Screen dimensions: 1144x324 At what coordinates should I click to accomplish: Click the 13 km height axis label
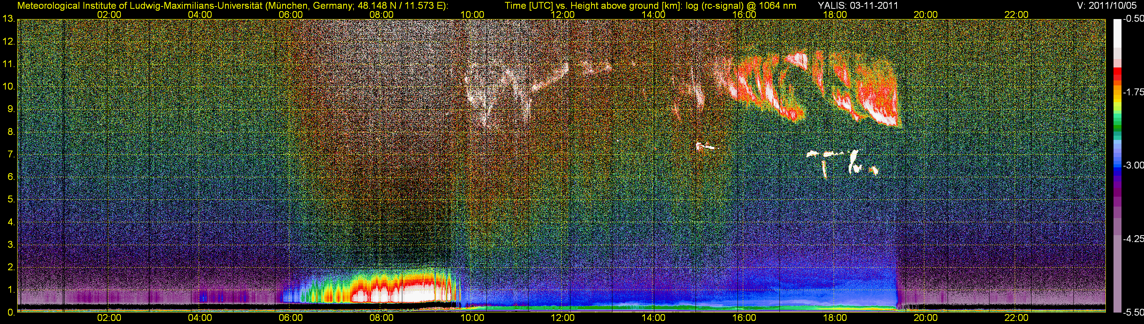click(8, 19)
